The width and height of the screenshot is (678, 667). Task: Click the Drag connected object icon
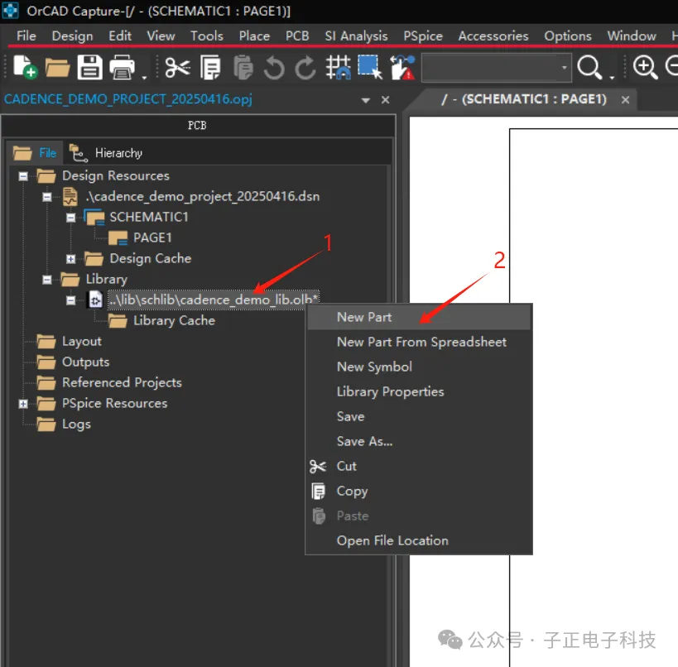pyautogui.click(x=402, y=67)
